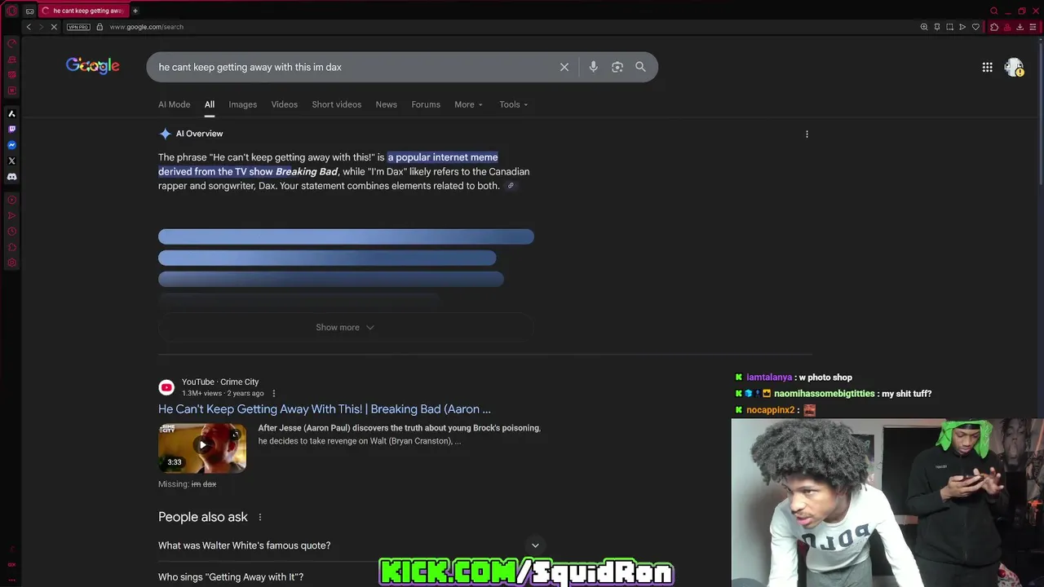Clear the Google search box
The image size is (1044, 587).
pos(564,67)
